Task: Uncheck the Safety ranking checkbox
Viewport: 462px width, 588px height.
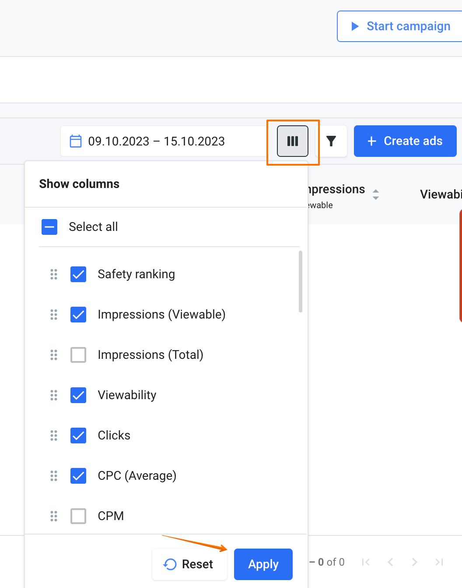Action: pyautogui.click(x=78, y=274)
